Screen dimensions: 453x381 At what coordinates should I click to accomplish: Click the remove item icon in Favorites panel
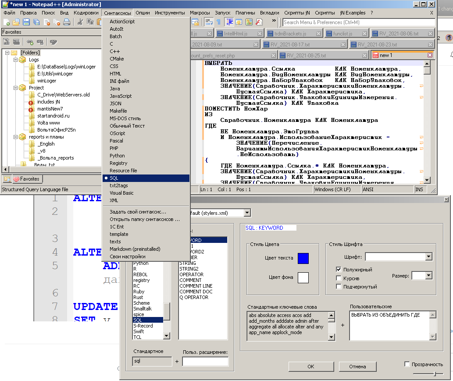(x=40, y=42)
